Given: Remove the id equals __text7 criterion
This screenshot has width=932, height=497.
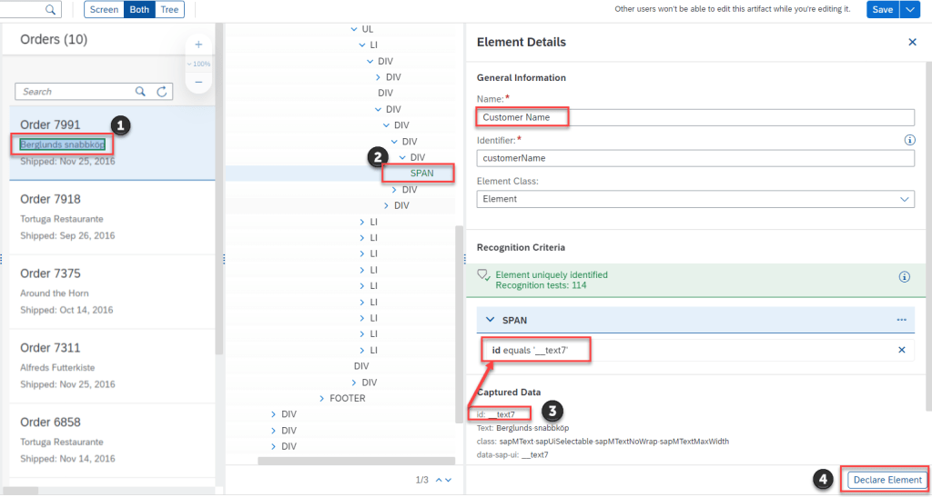Looking at the screenshot, I should tap(901, 350).
